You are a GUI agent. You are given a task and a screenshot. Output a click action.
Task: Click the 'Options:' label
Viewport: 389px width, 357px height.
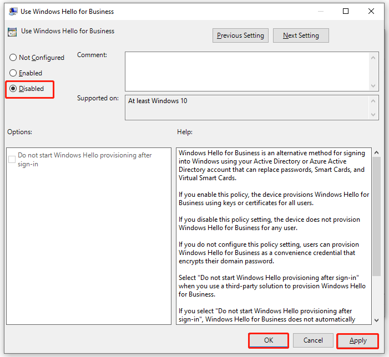pos(19,132)
